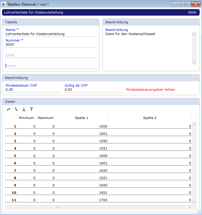Image resolution: width=202 pixels, height=215 pixels.
Task: Click the Mindeststeuer CHF field
Action: (x=33, y=90)
